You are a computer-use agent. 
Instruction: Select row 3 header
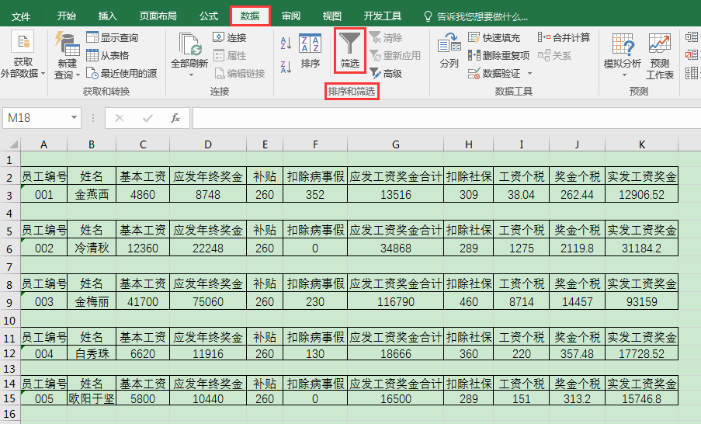tap(10, 195)
